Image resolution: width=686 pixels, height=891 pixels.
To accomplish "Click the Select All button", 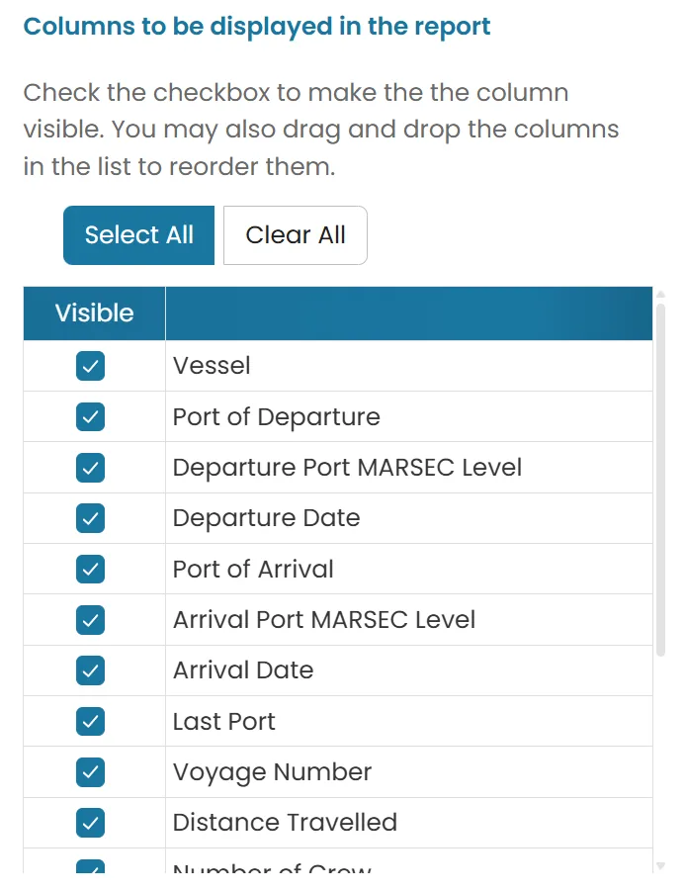I will pyautogui.click(x=138, y=235).
